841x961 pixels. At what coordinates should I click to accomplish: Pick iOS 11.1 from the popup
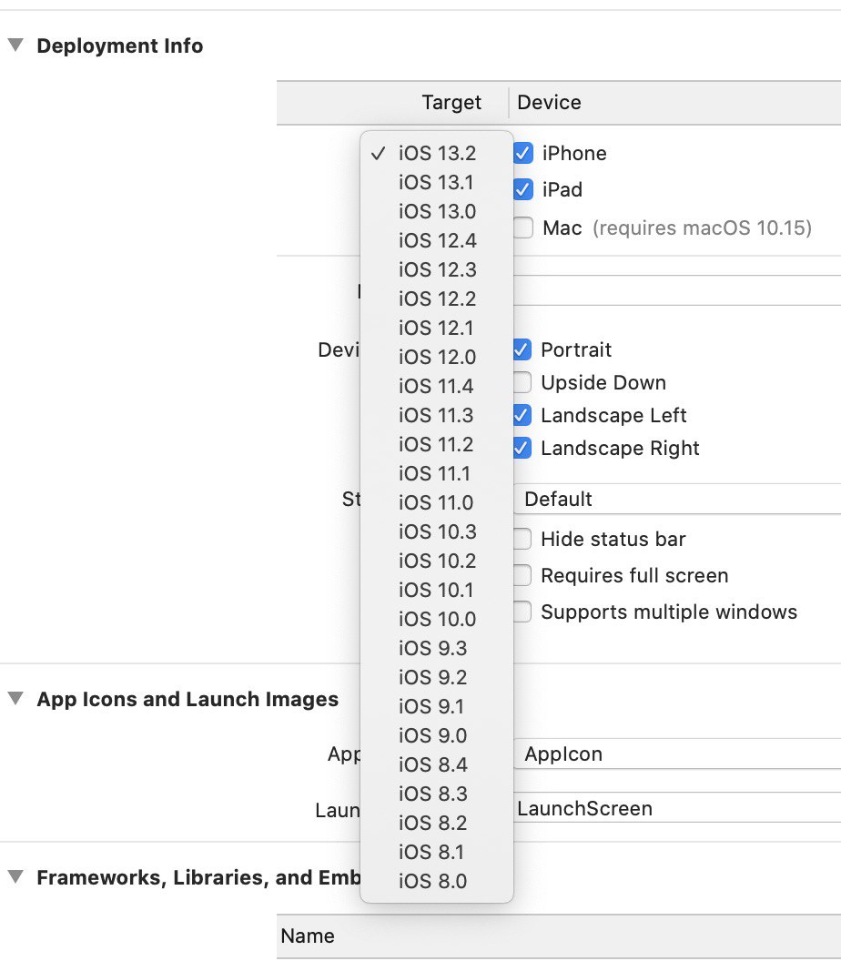(x=437, y=473)
